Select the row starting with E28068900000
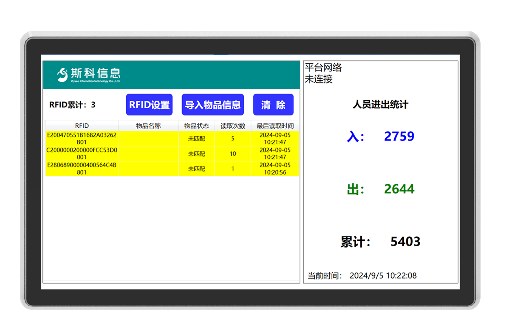The image size is (509, 336). coord(81,168)
